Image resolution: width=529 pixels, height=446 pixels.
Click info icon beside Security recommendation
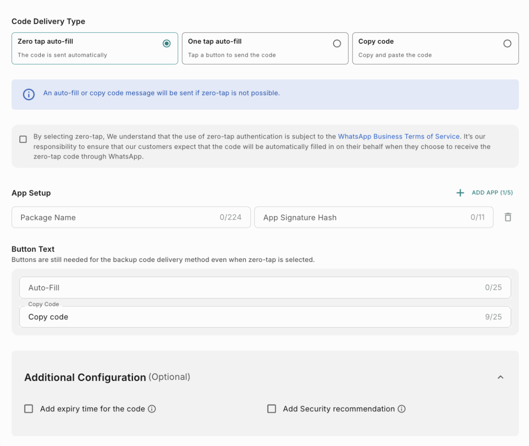pos(402,409)
